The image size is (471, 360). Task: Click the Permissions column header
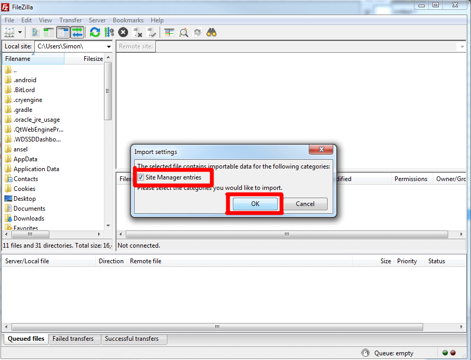tap(411, 179)
